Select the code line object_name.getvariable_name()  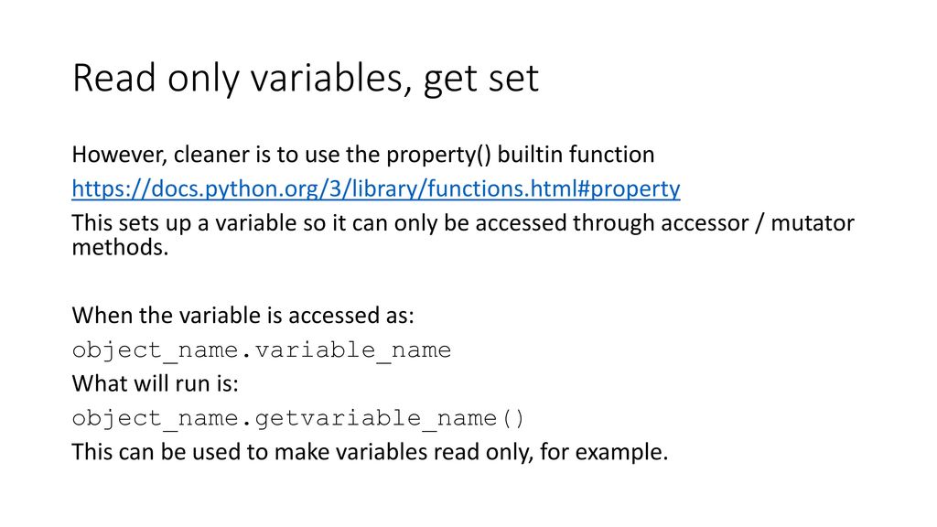pyautogui.click(x=297, y=418)
